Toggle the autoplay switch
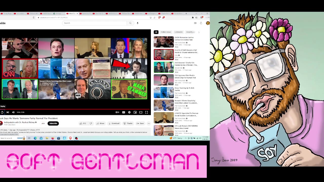Image resolution: width=324 pixels, height=182 pixels. 117,112
